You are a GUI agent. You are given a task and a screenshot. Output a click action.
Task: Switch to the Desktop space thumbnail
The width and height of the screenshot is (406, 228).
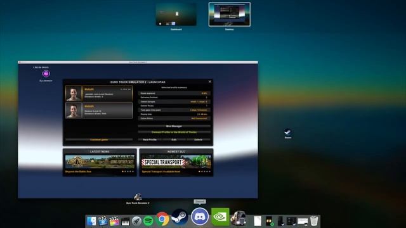coord(230,15)
